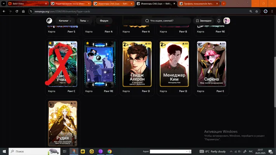Reload the current page
This screenshot has height=155, width=276.
pyautogui.click(x=17, y=11)
